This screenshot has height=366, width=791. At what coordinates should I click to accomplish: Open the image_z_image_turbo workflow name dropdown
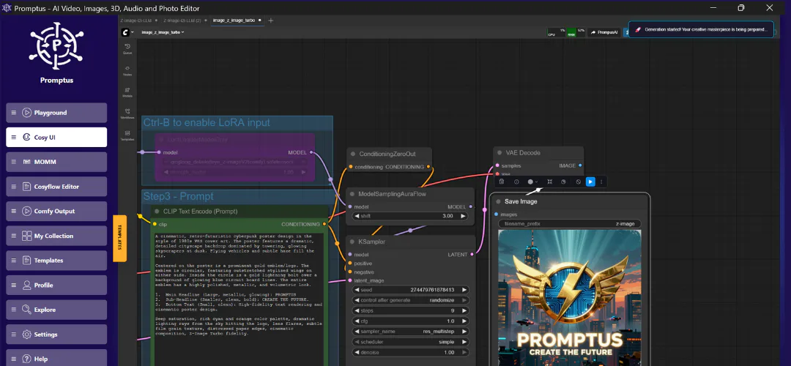163,32
